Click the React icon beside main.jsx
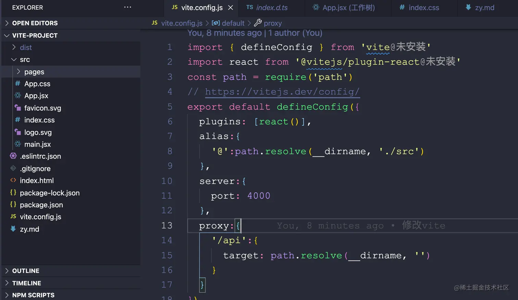The image size is (518, 300). coord(18,144)
